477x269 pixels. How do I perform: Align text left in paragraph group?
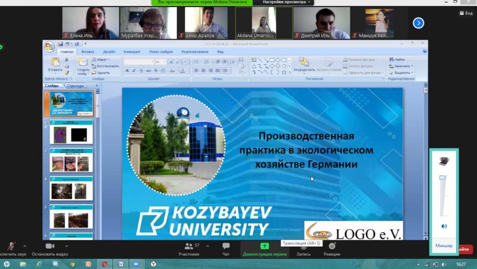(196, 70)
